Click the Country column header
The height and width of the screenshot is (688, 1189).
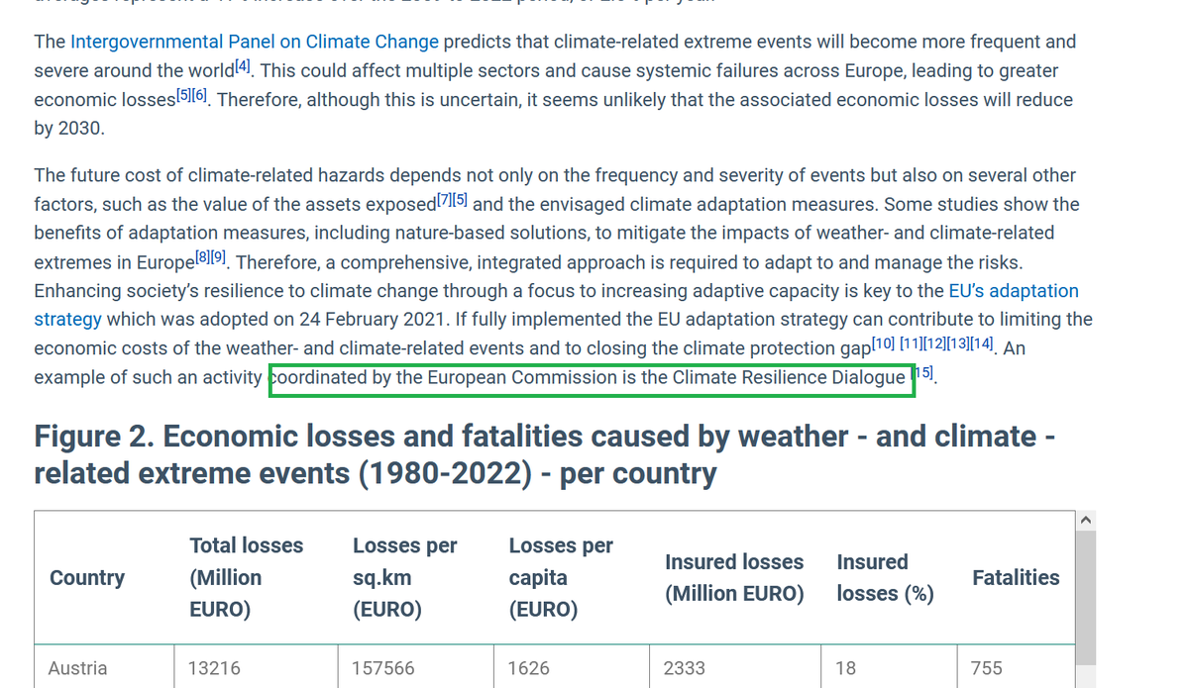pos(87,577)
